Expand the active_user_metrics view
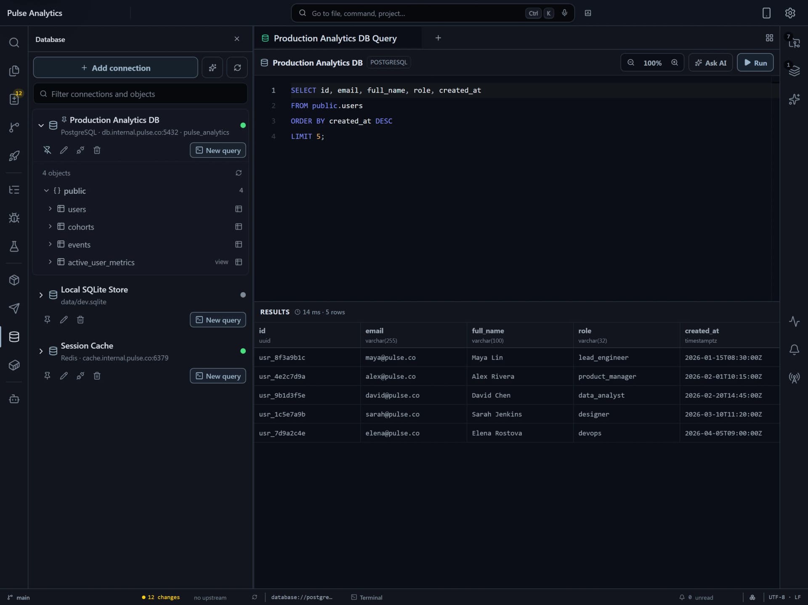This screenshot has height=605, width=808. 50,262
